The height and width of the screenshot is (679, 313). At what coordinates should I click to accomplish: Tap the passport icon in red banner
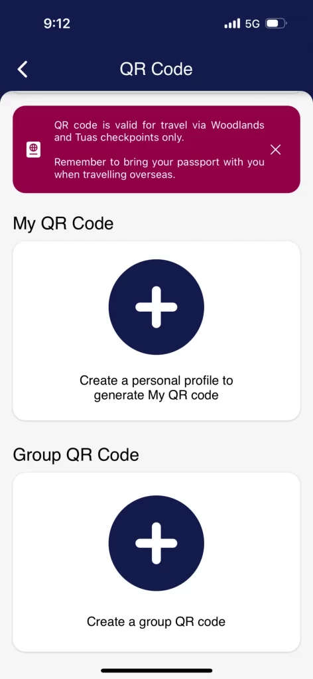[33, 150]
